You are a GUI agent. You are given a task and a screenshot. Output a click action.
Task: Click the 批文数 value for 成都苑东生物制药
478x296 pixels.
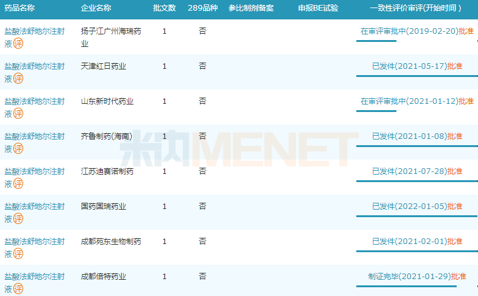(x=164, y=242)
